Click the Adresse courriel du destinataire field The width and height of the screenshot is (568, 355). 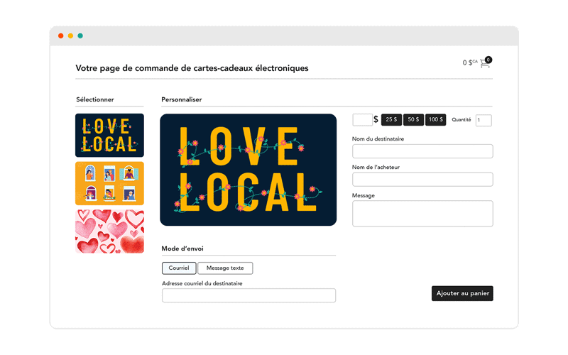click(x=248, y=295)
